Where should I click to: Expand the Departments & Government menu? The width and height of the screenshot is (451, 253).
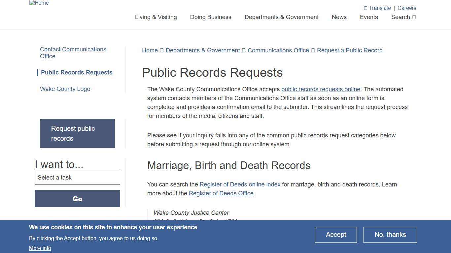click(x=281, y=17)
